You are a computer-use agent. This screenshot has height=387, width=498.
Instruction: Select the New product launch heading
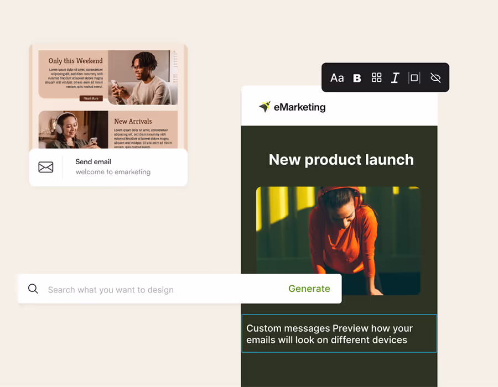[x=341, y=160]
